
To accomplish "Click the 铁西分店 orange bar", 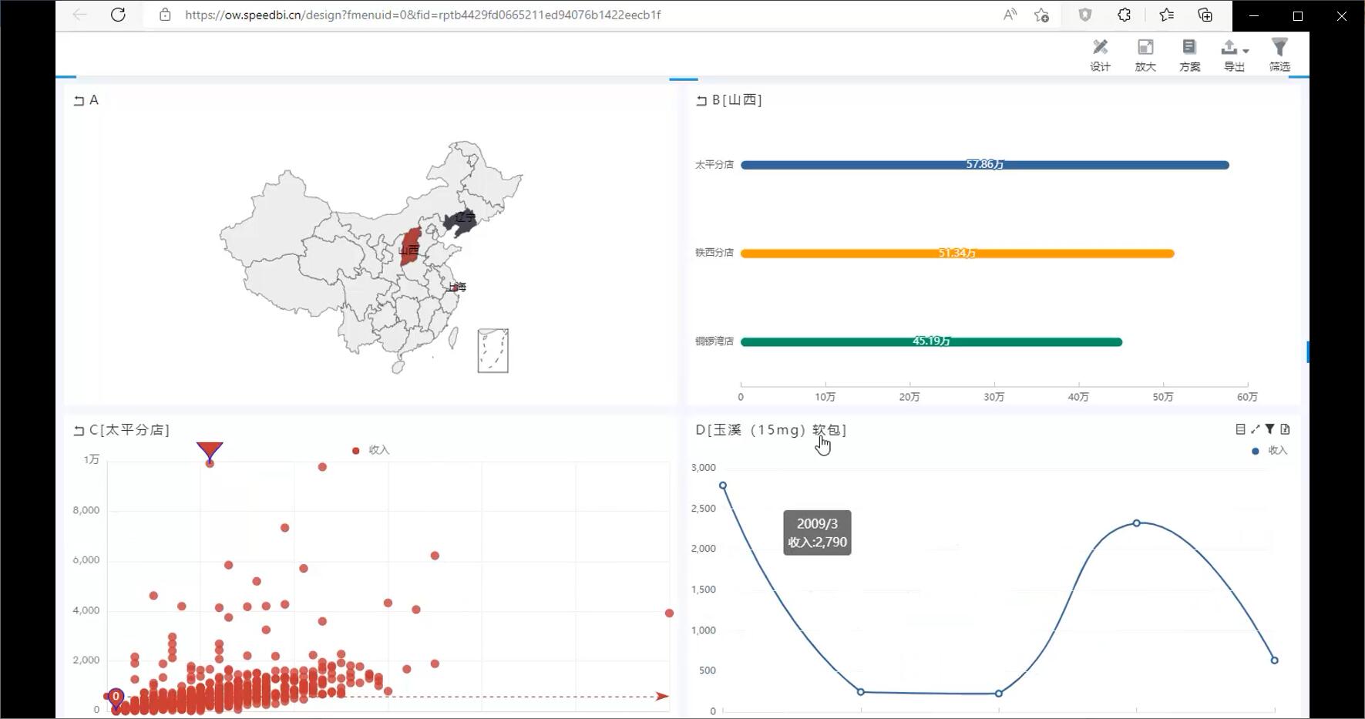I will tap(957, 254).
